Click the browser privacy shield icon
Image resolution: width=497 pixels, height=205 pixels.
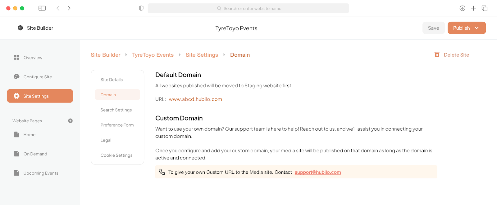click(x=141, y=8)
